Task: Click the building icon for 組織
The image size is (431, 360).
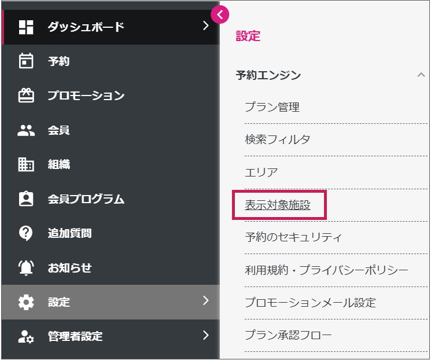Action: (26, 164)
